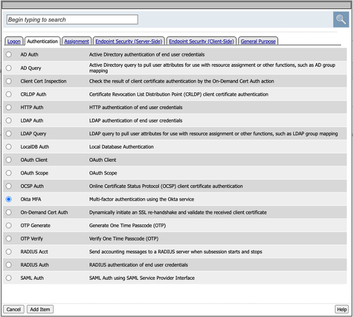Screen dimensions: 353x317
Task: Switch to the Assignment tab
Action: pos(76,41)
